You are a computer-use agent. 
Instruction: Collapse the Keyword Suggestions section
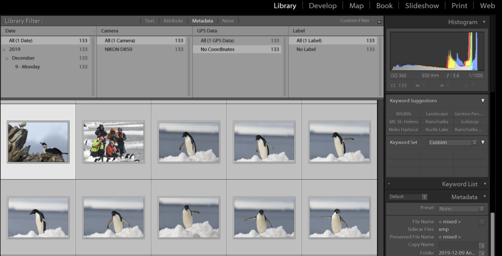point(483,101)
